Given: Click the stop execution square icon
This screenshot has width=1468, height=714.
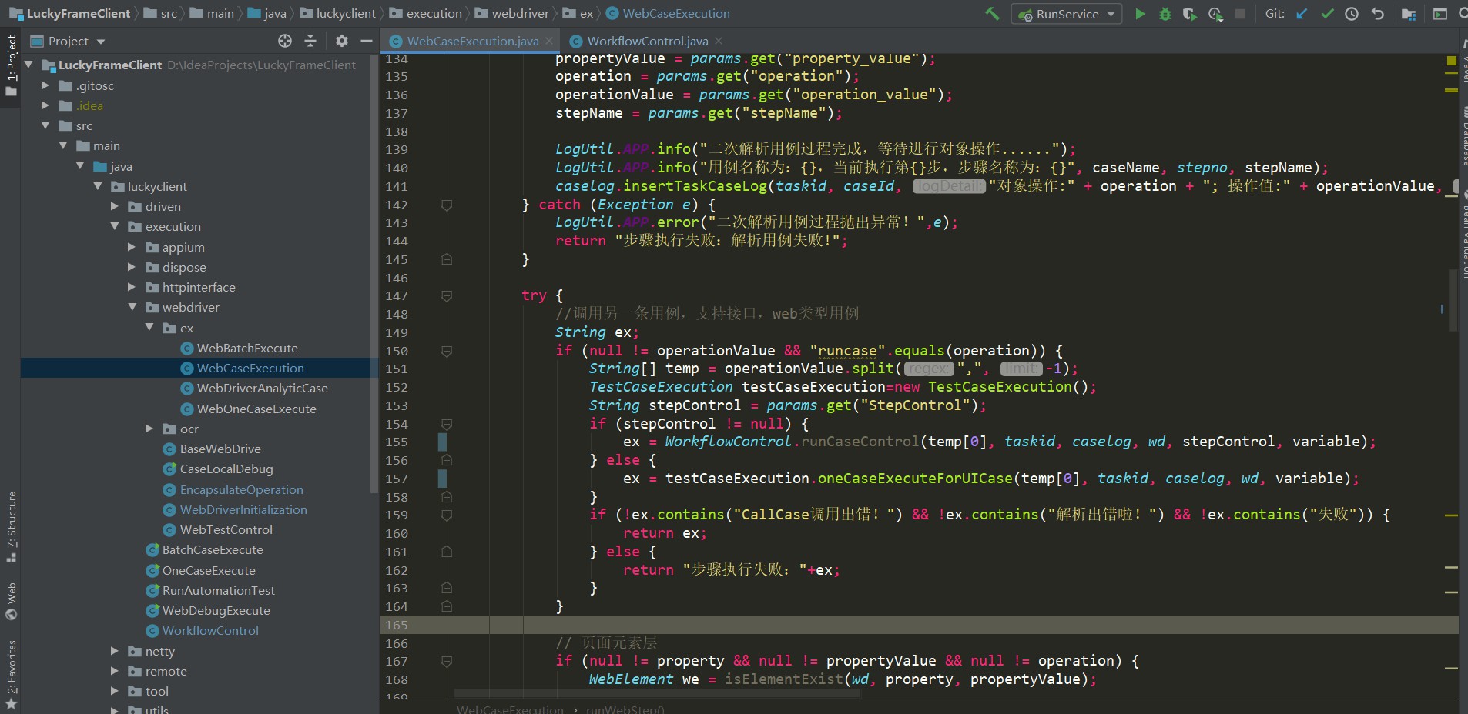Looking at the screenshot, I should [1240, 14].
